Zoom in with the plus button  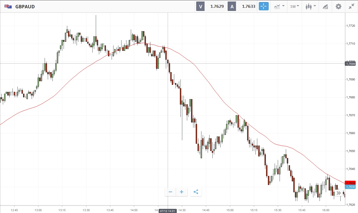(182, 192)
